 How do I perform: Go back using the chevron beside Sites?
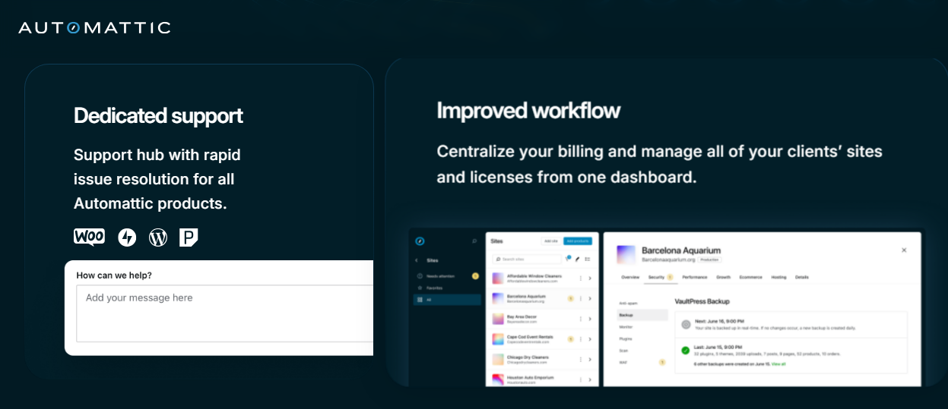(x=417, y=260)
